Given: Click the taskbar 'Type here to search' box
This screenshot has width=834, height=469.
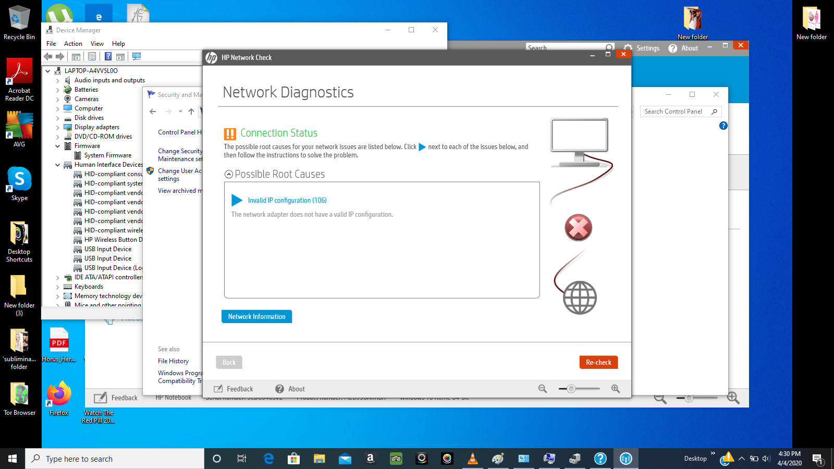Looking at the screenshot, I should [x=115, y=459].
